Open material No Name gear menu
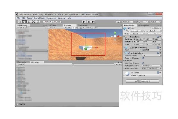 pos(160,72)
